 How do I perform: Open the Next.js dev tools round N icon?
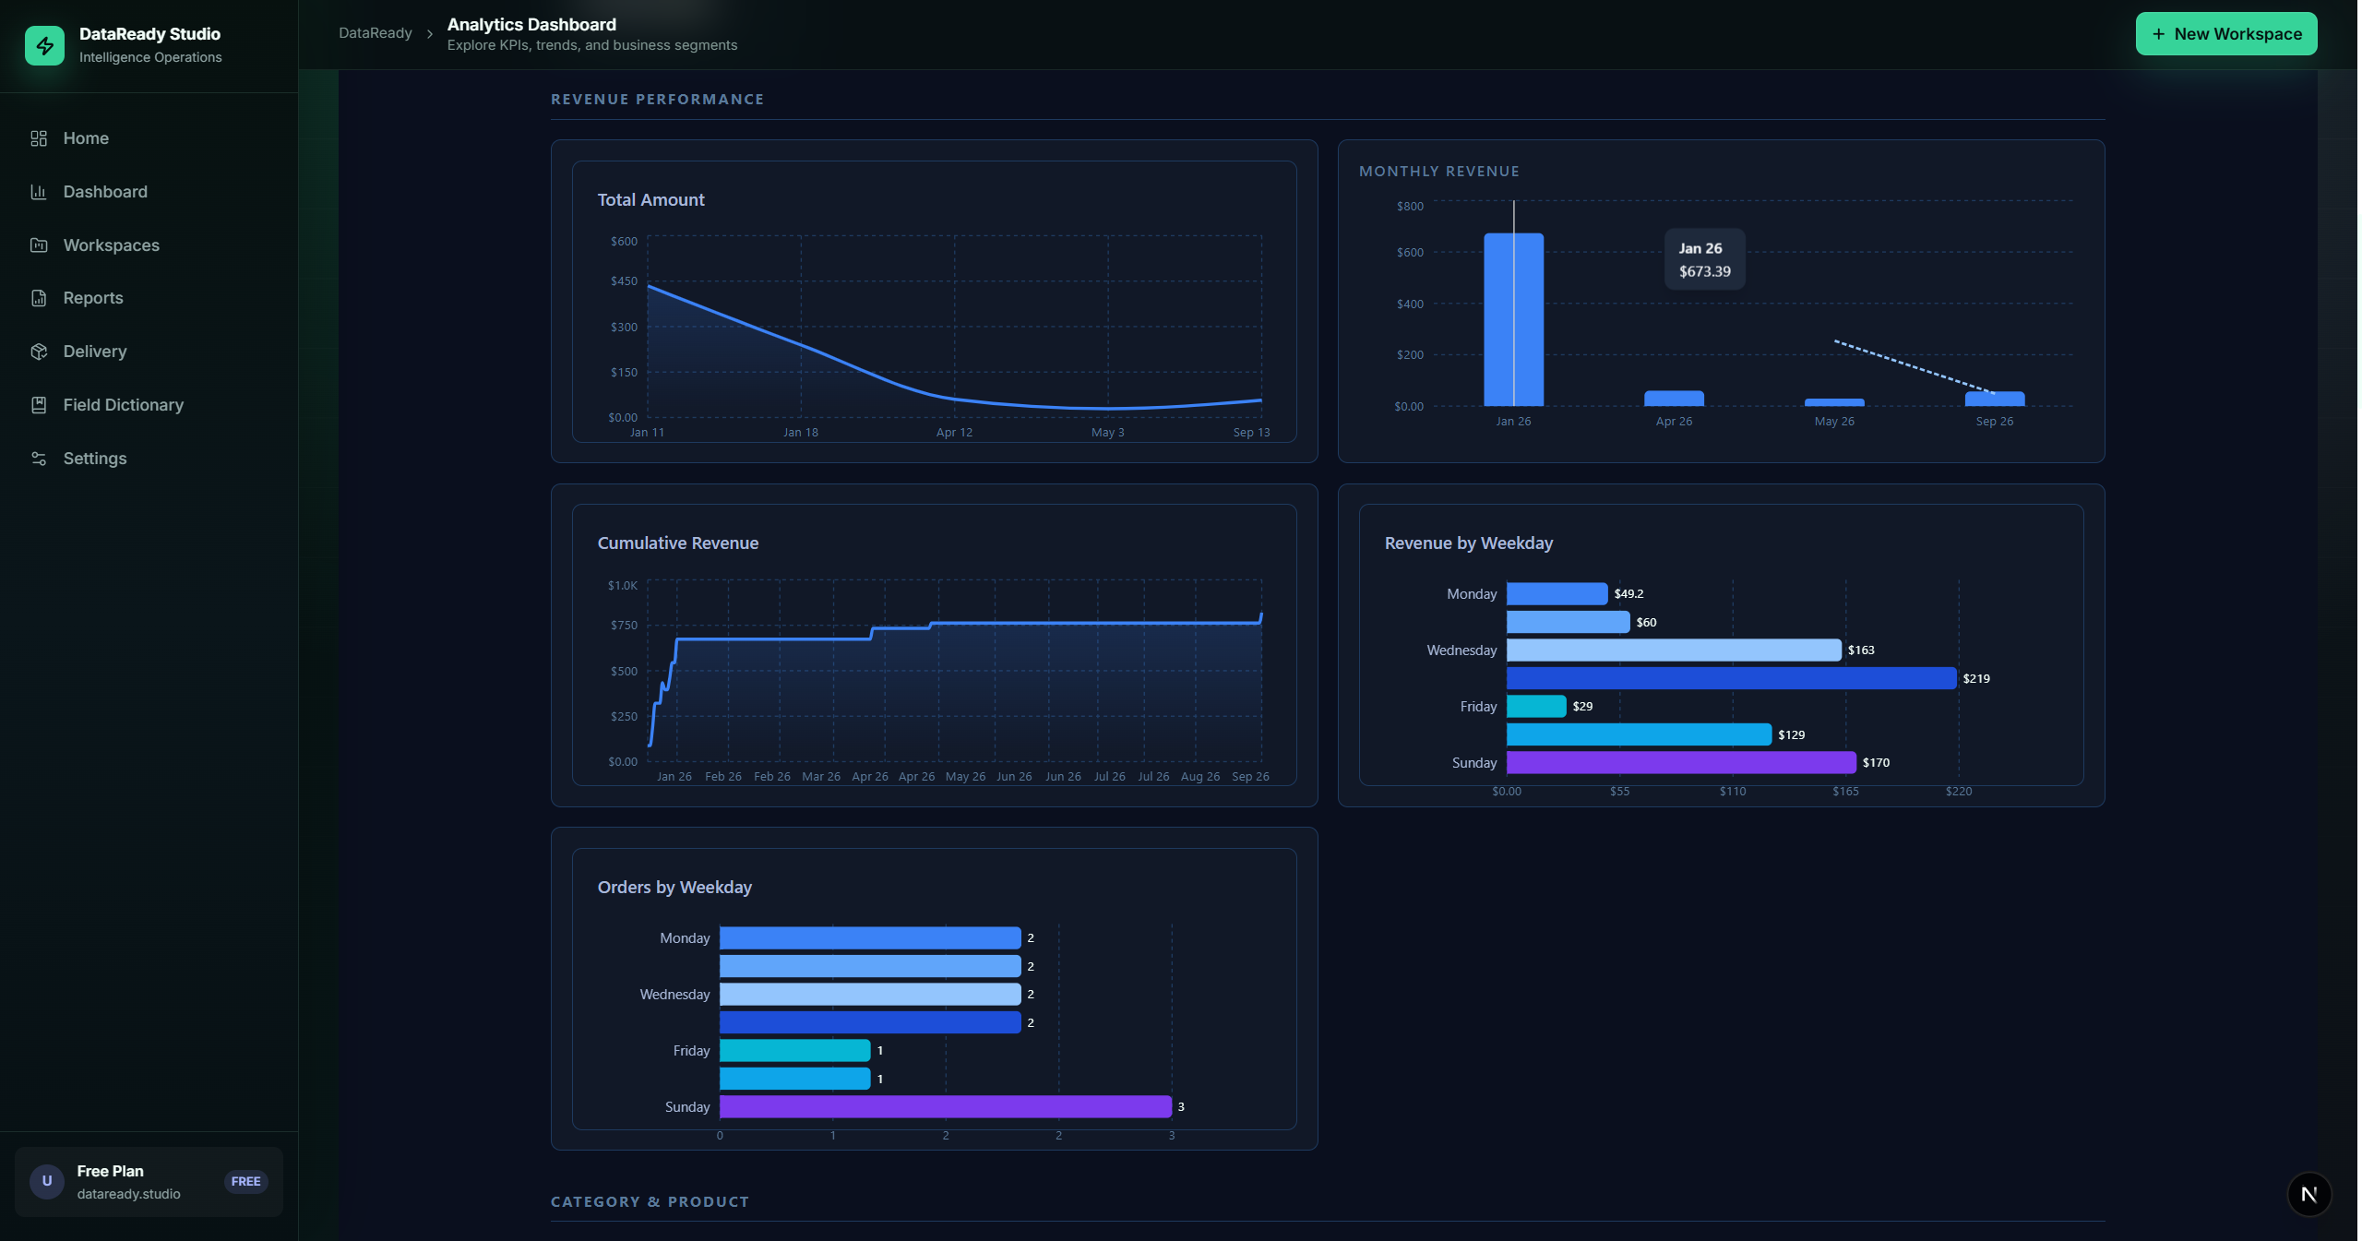coord(2309,1194)
